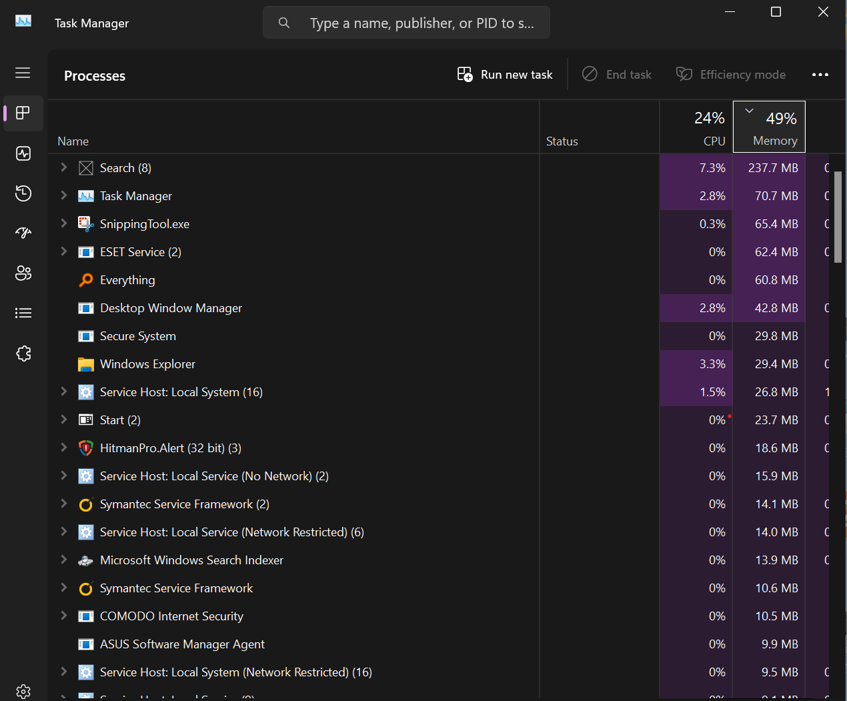
Task: Click the process search input field
Action: 420,23
